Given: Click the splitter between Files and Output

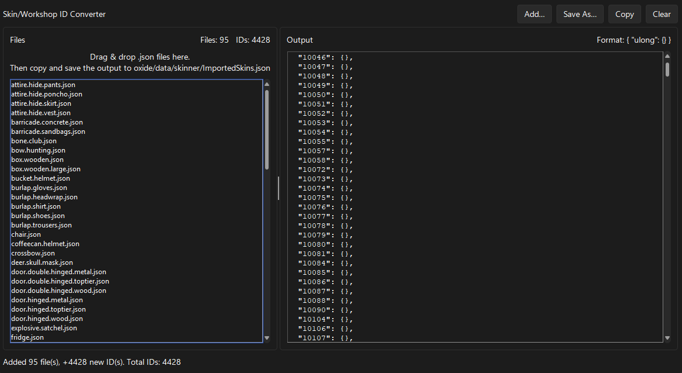Looking at the screenshot, I should [279, 188].
